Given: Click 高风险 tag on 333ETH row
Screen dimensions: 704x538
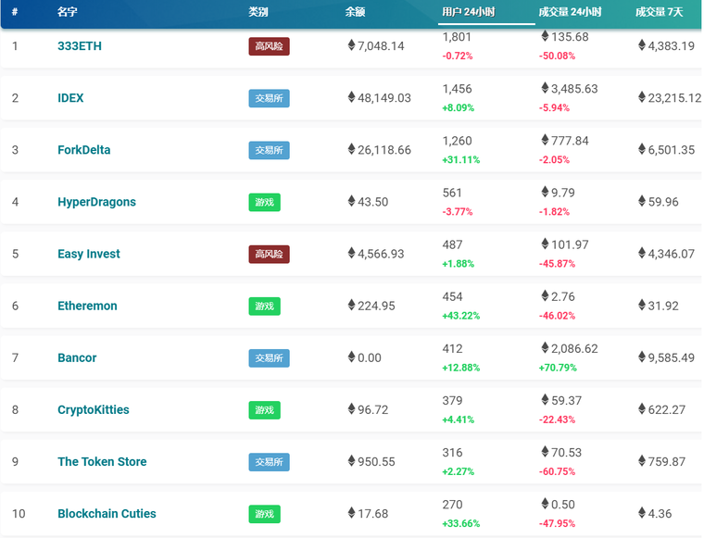Looking at the screenshot, I should pyautogui.click(x=269, y=46).
